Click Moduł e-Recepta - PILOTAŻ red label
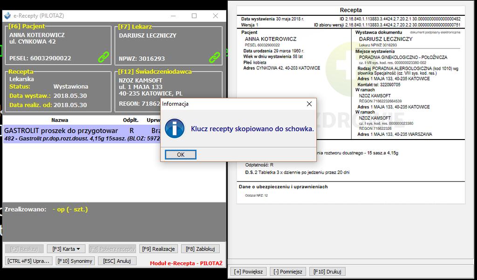 (x=186, y=263)
